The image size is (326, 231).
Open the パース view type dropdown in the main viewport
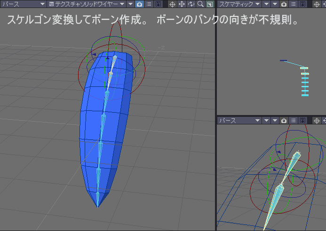pyautogui.click(x=23, y=4)
